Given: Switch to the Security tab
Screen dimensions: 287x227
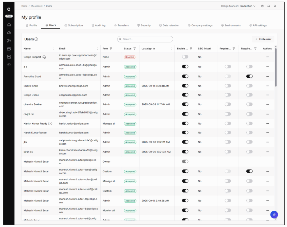Looking at the screenshot, I should click(x=144, y=25).
